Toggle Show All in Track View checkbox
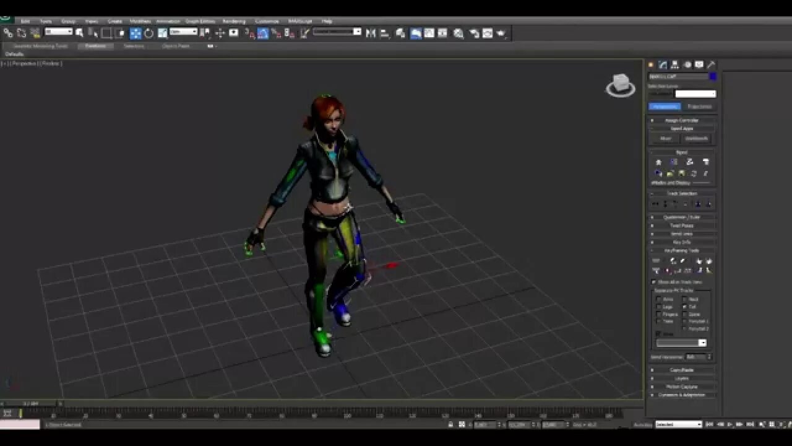The width and height of the screenshot is (792, 446). coord(654,282)
